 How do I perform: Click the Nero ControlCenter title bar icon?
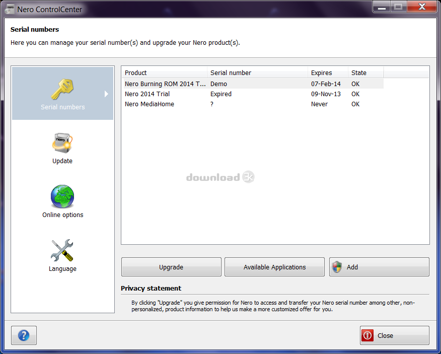10,9
